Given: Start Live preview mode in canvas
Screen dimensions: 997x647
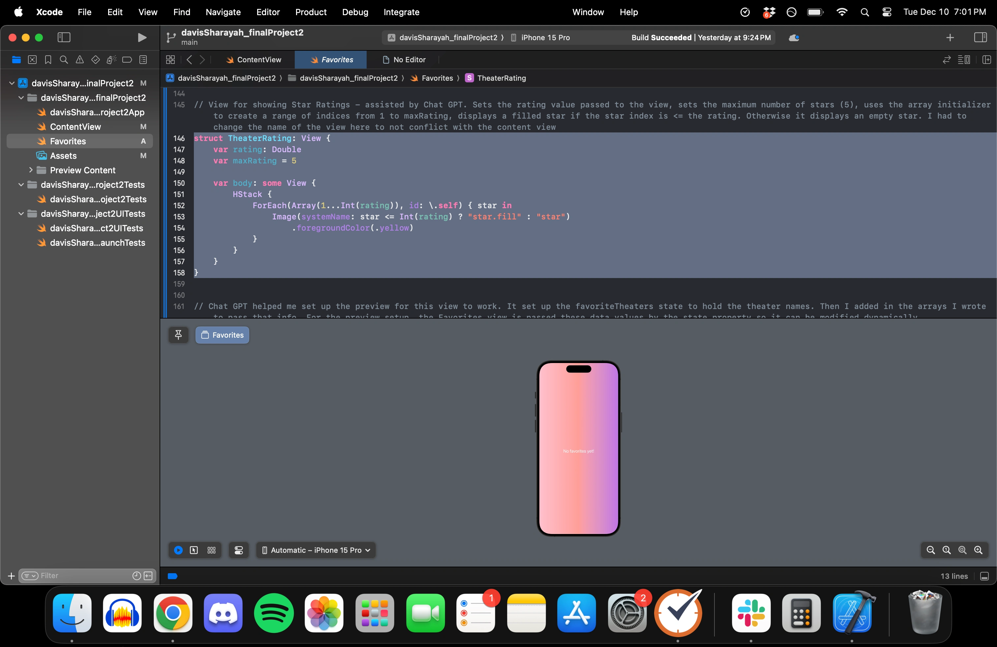Looking at the screenshot, I should [x=178, y=550].
